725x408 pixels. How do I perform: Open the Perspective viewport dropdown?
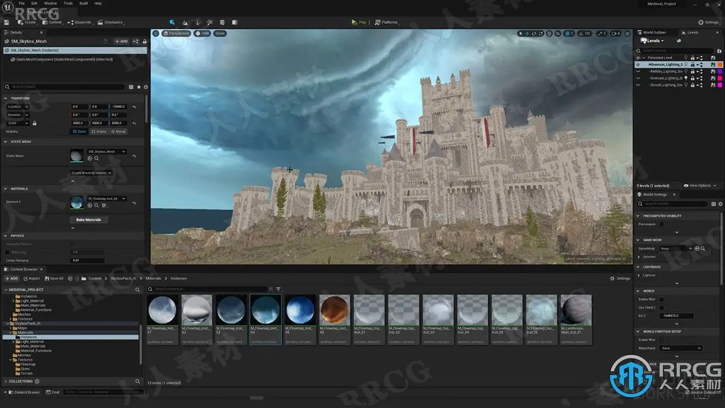176,33
